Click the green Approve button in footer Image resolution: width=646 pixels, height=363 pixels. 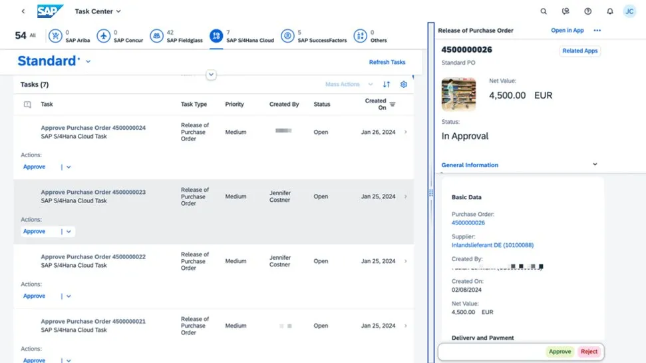[x=560, y=352]
